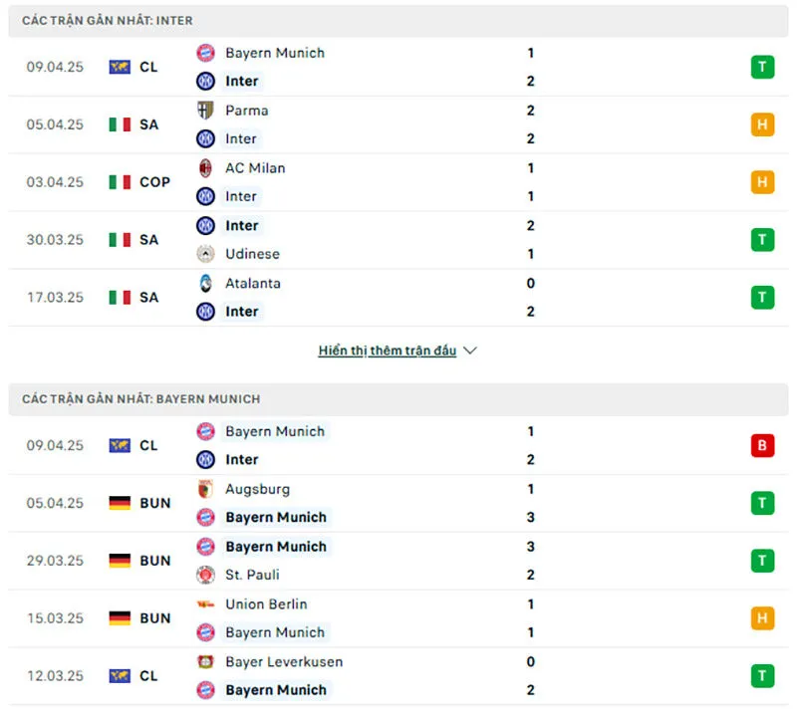Click the Germany flag beside 15.03.25 BUN match

(x=120, y=618)
